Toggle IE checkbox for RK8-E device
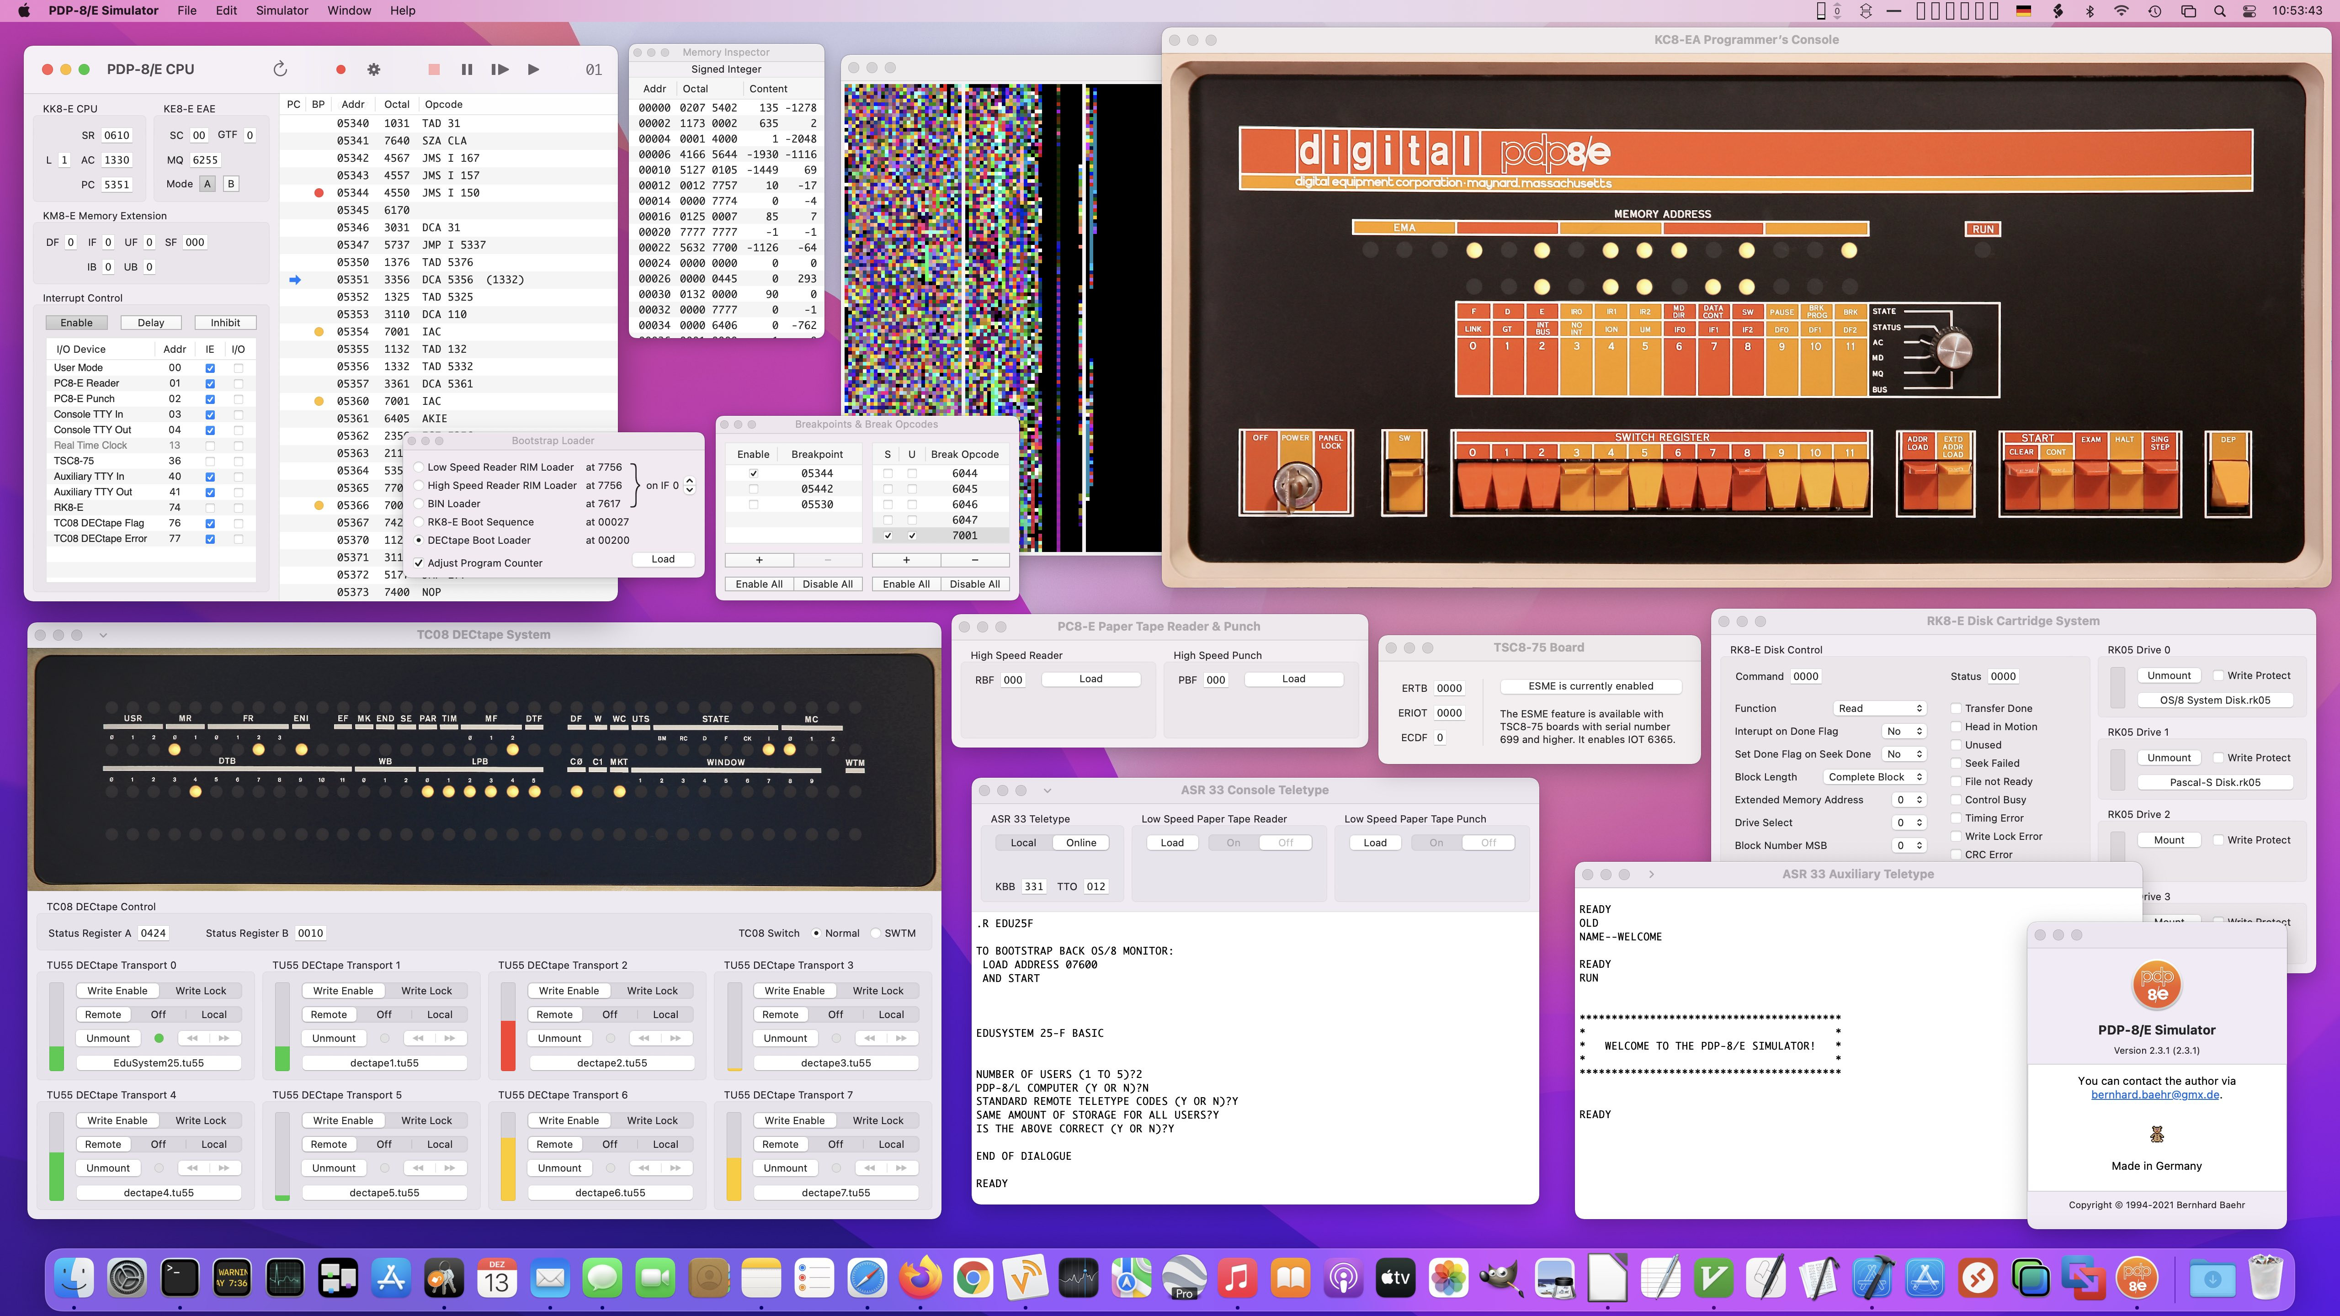Image resolution: width=2340 pixels, height=1316 pixels. [210, 508]
